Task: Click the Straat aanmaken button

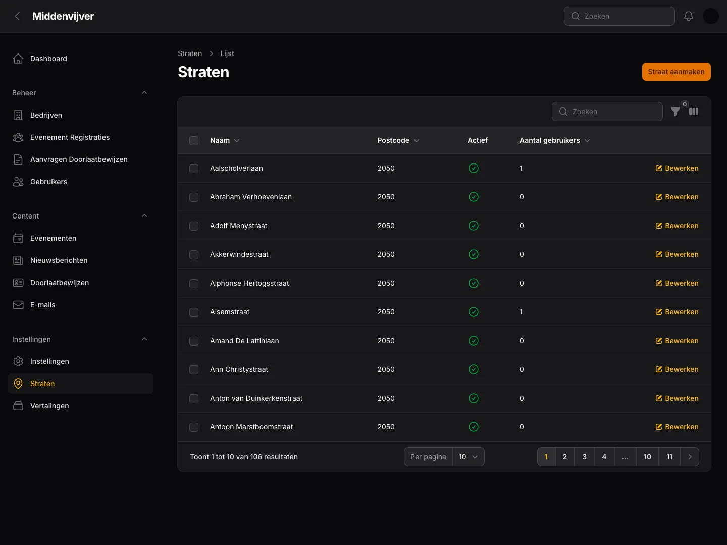Action: click(677, 72)
